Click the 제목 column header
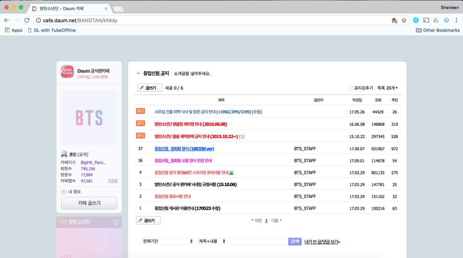The image size is (463, 258). [221, 100]
